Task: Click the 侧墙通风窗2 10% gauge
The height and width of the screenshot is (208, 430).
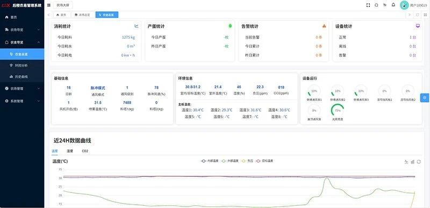Action: (x=338, y=91)
